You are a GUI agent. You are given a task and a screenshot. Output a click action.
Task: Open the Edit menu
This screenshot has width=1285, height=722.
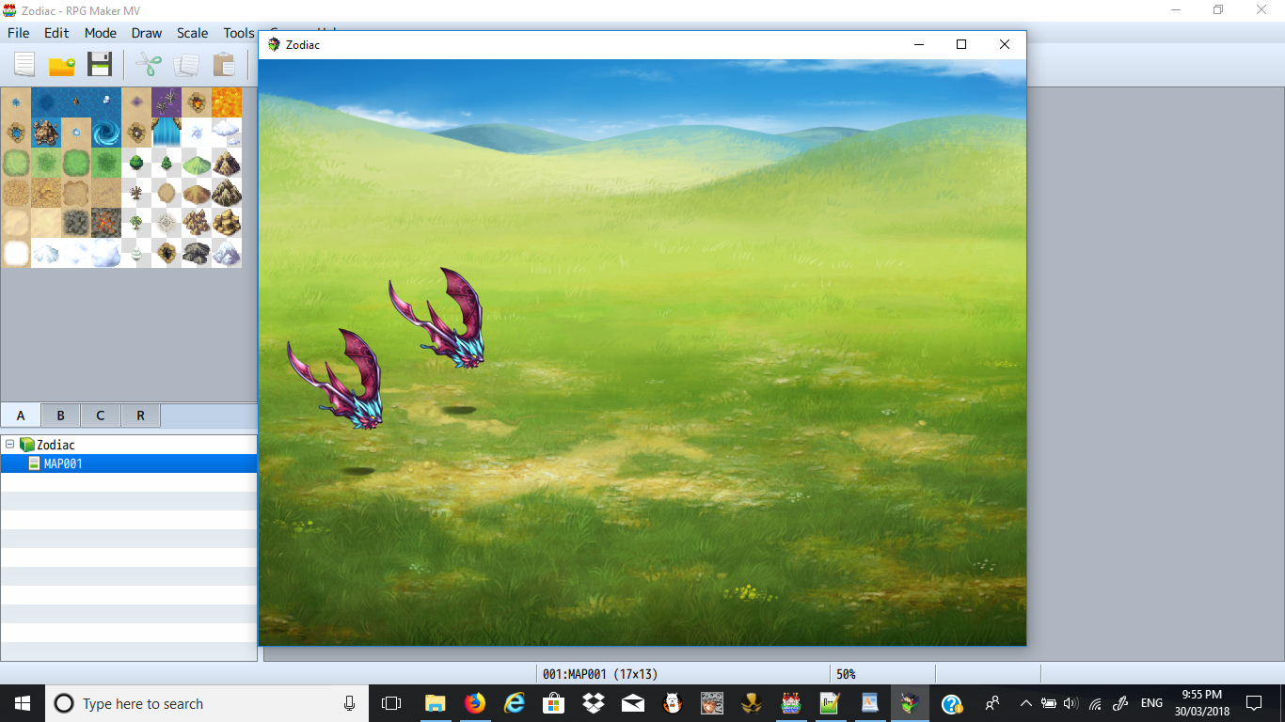point(56,33)
